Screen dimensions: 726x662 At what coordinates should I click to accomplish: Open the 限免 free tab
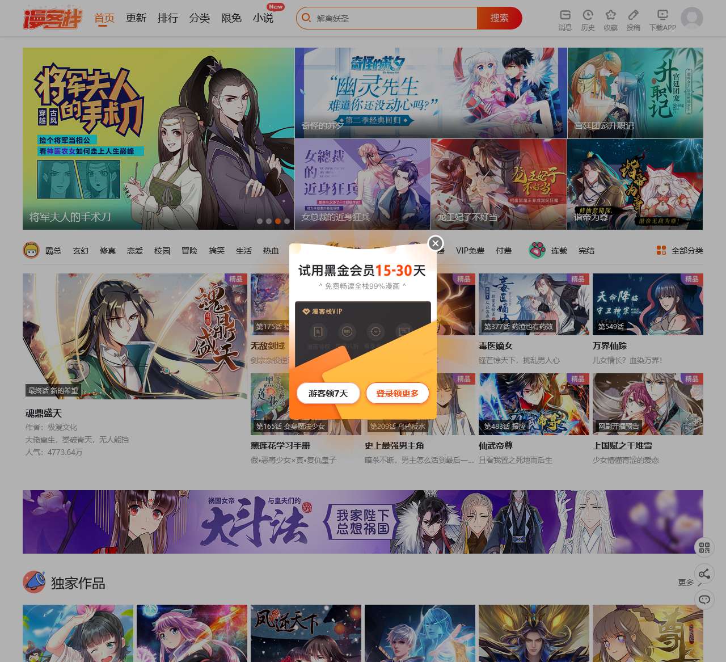231,18
